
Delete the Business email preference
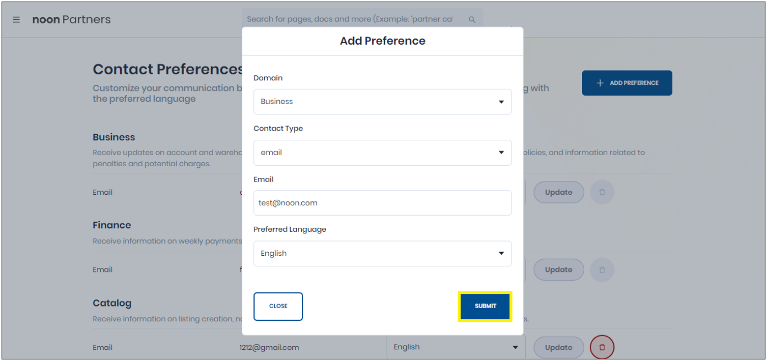602,192
